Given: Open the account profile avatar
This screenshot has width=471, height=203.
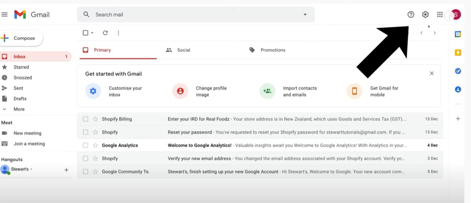Looking at the screenshot, I should pos(456,15).
